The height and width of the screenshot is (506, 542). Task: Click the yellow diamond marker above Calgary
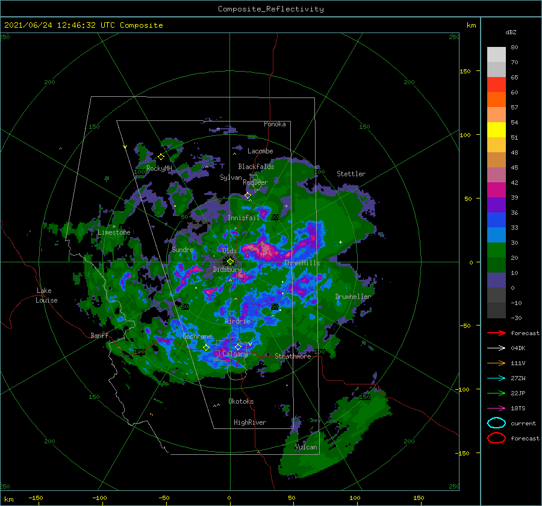point(238,347)
